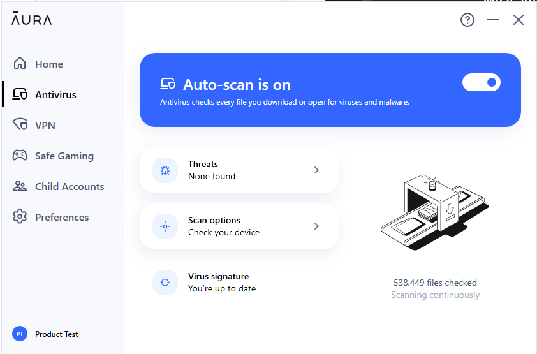This screenshot has height=354, width=537.
Task: Click the VPN shield icon in sidebar
Action: click(20, 124)
